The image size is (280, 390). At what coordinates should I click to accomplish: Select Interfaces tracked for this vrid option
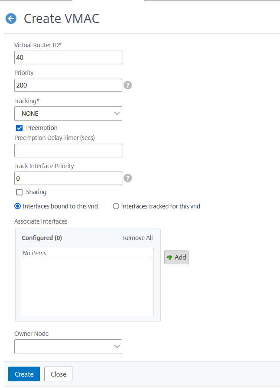tap(115, 206)
